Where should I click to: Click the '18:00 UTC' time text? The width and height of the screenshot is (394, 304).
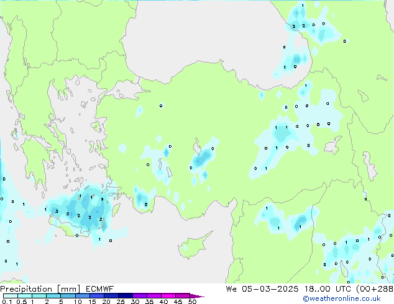click(328, 289)
